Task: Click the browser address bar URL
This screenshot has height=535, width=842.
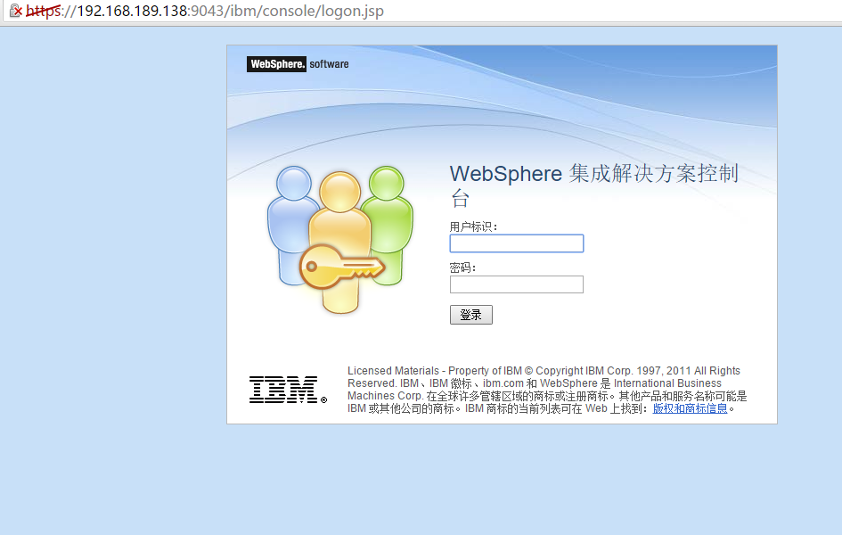Action: (205, 11)
